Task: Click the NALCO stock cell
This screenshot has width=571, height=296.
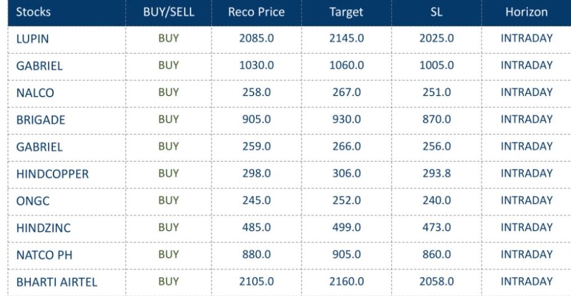Action: [x=35, y=93]
